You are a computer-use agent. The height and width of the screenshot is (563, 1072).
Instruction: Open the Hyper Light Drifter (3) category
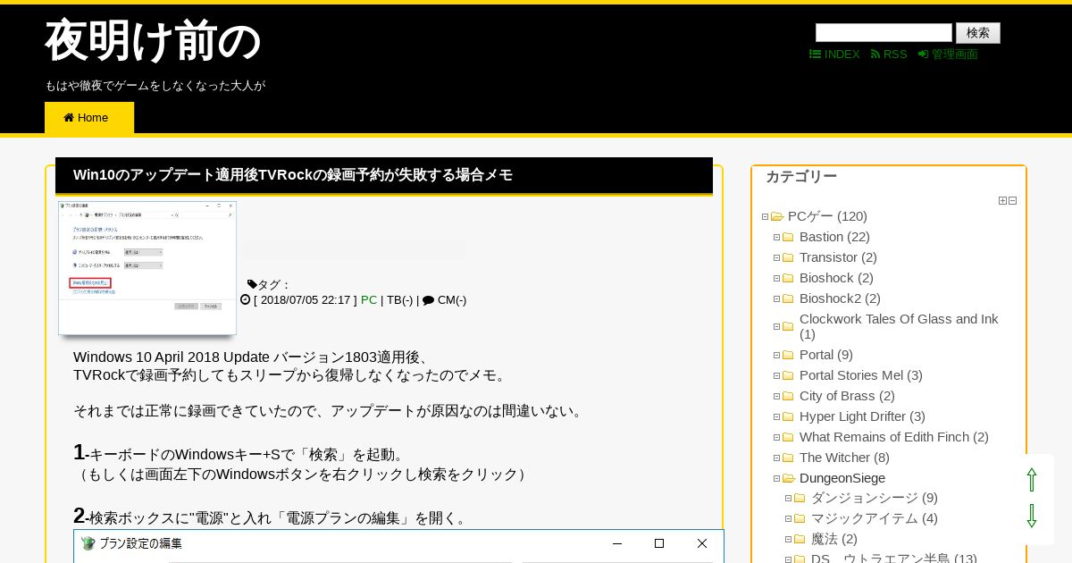pyautogui.click(x=862, y=416)
